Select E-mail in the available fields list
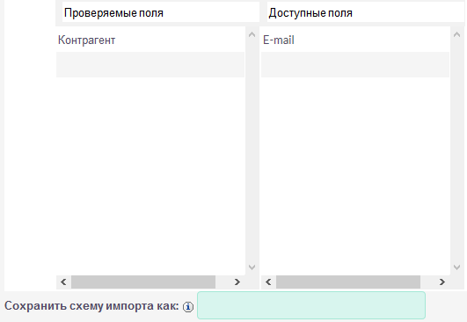The image size is (467, 322). click(355, 40)
